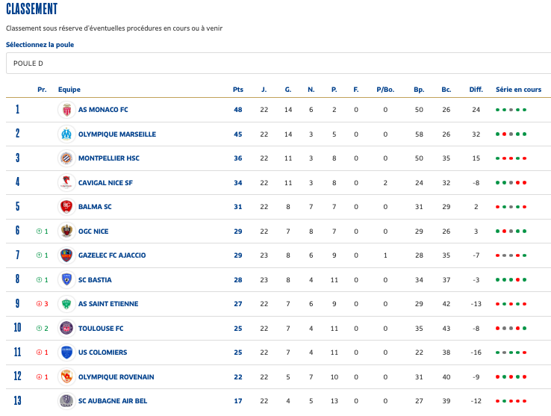Click OGC Nice rank change indicator
Image resolution: width=551 pixels, height=416 pixels.
[x=42, y=232]
